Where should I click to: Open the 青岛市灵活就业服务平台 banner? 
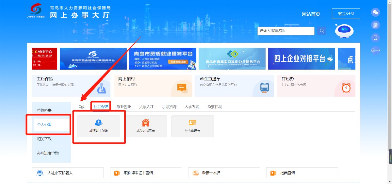163,59
